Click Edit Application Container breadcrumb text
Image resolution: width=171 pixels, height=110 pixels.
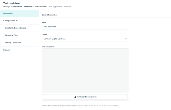(x=60, y=6)
